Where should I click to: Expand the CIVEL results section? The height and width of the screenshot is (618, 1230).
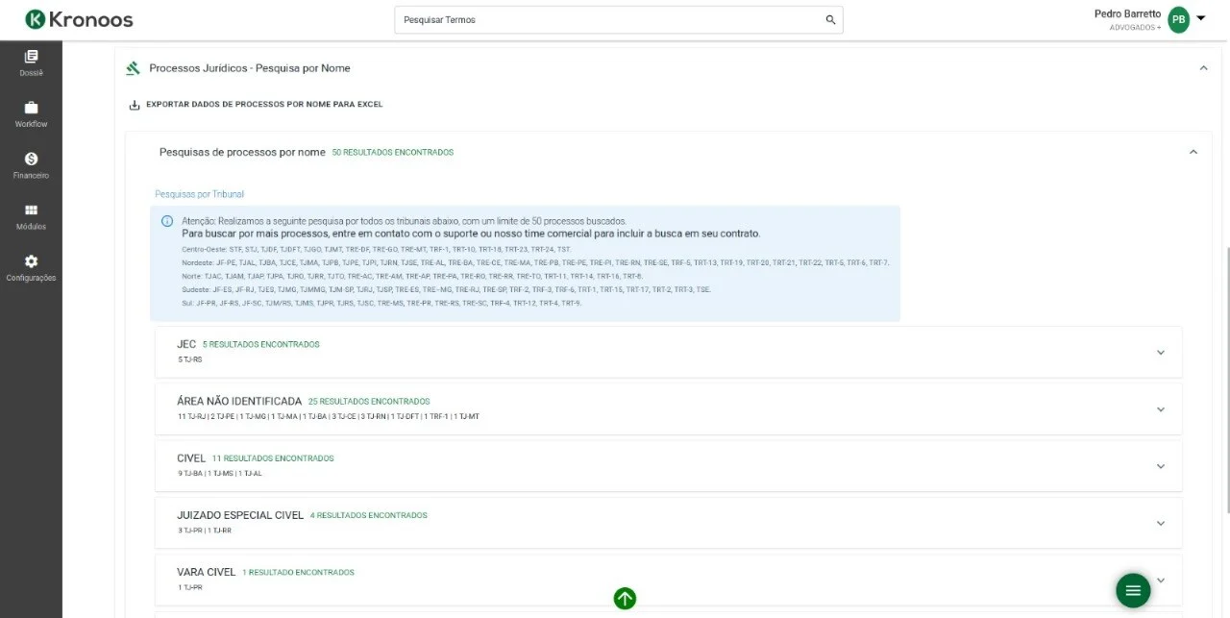click(x=1161, y=465)
